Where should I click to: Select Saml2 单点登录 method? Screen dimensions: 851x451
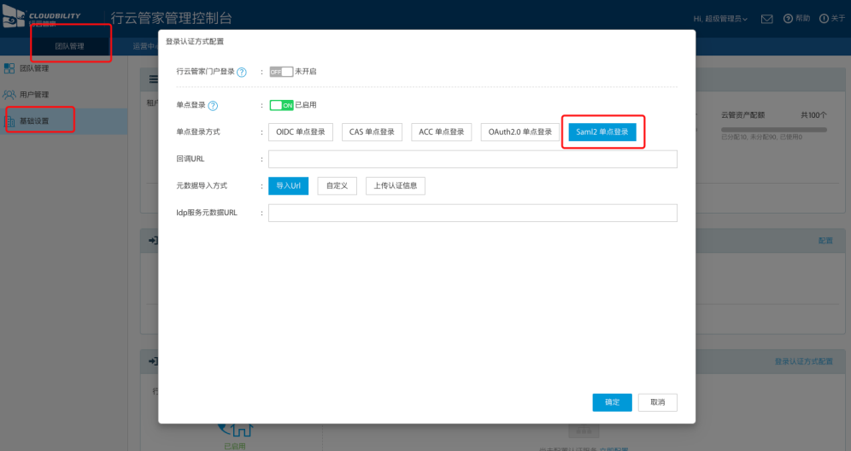pos(602,132)
